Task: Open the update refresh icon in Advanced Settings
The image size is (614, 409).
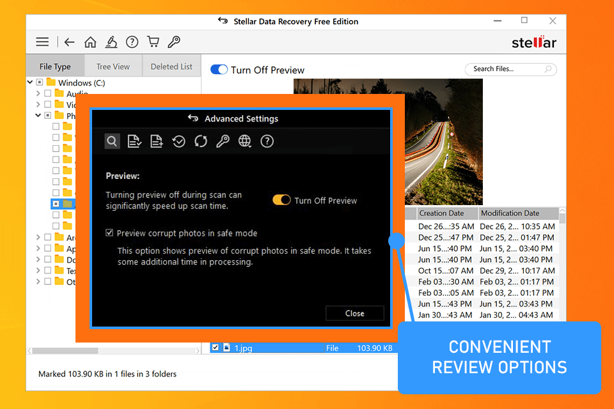Action: point(201,141)
